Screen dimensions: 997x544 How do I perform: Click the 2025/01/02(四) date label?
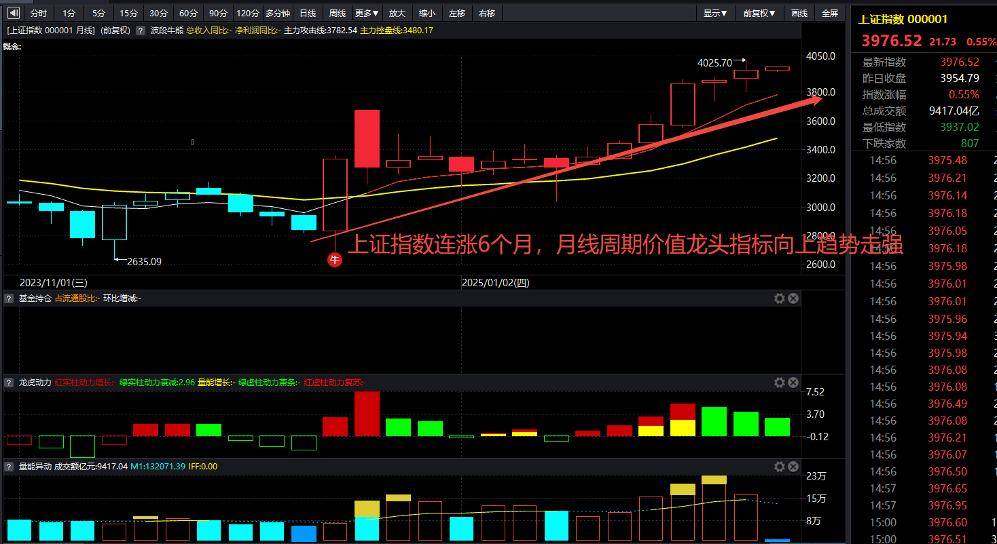pos(495,282)
